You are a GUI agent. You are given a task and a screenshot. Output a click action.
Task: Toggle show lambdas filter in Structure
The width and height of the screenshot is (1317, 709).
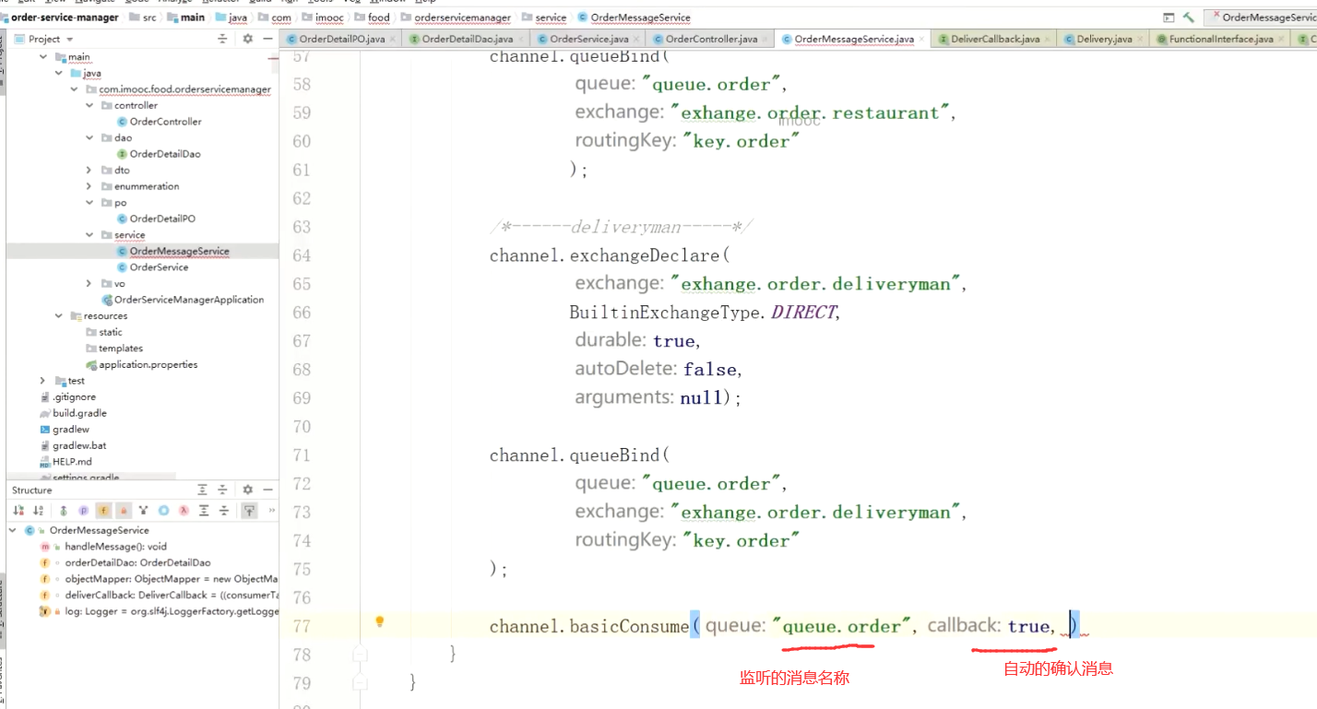coord(184,510)
